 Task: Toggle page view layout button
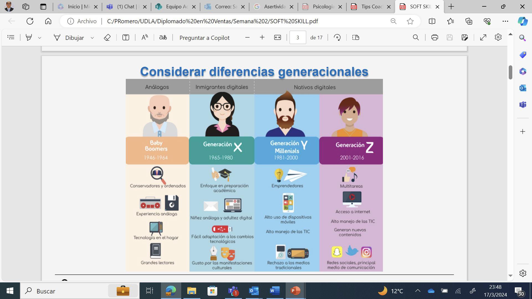355,37
